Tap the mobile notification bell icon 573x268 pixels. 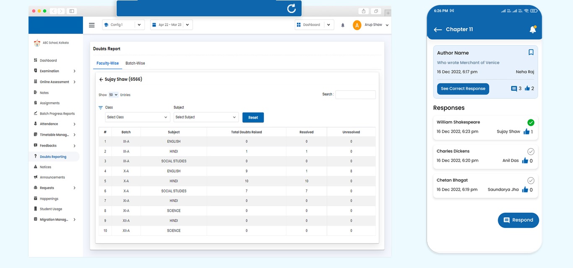(533, 30)
